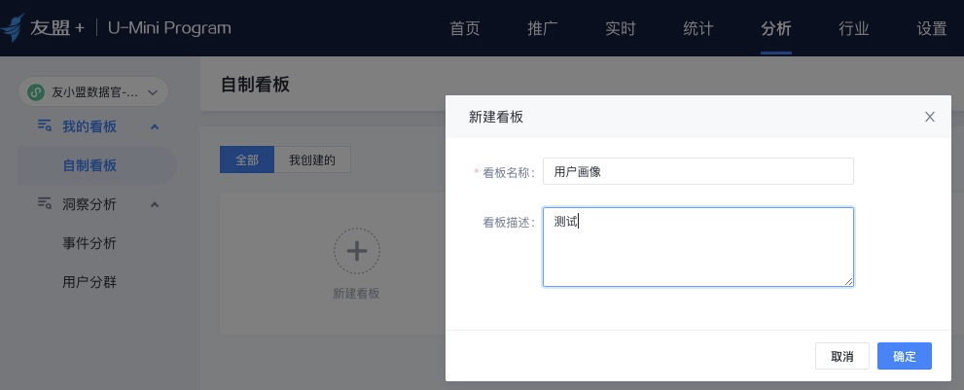Viewport: 964px width, 390px height.
Task: Open the 行业 nav tab
Action: coord(854,28)
